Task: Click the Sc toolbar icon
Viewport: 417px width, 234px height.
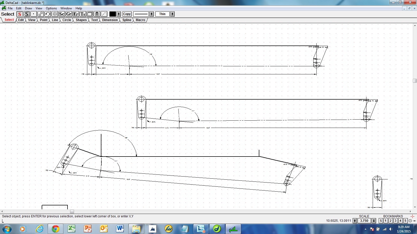Action: 62,14
